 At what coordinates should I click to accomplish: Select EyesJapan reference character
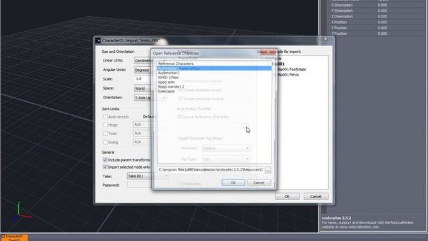point(167,91)
